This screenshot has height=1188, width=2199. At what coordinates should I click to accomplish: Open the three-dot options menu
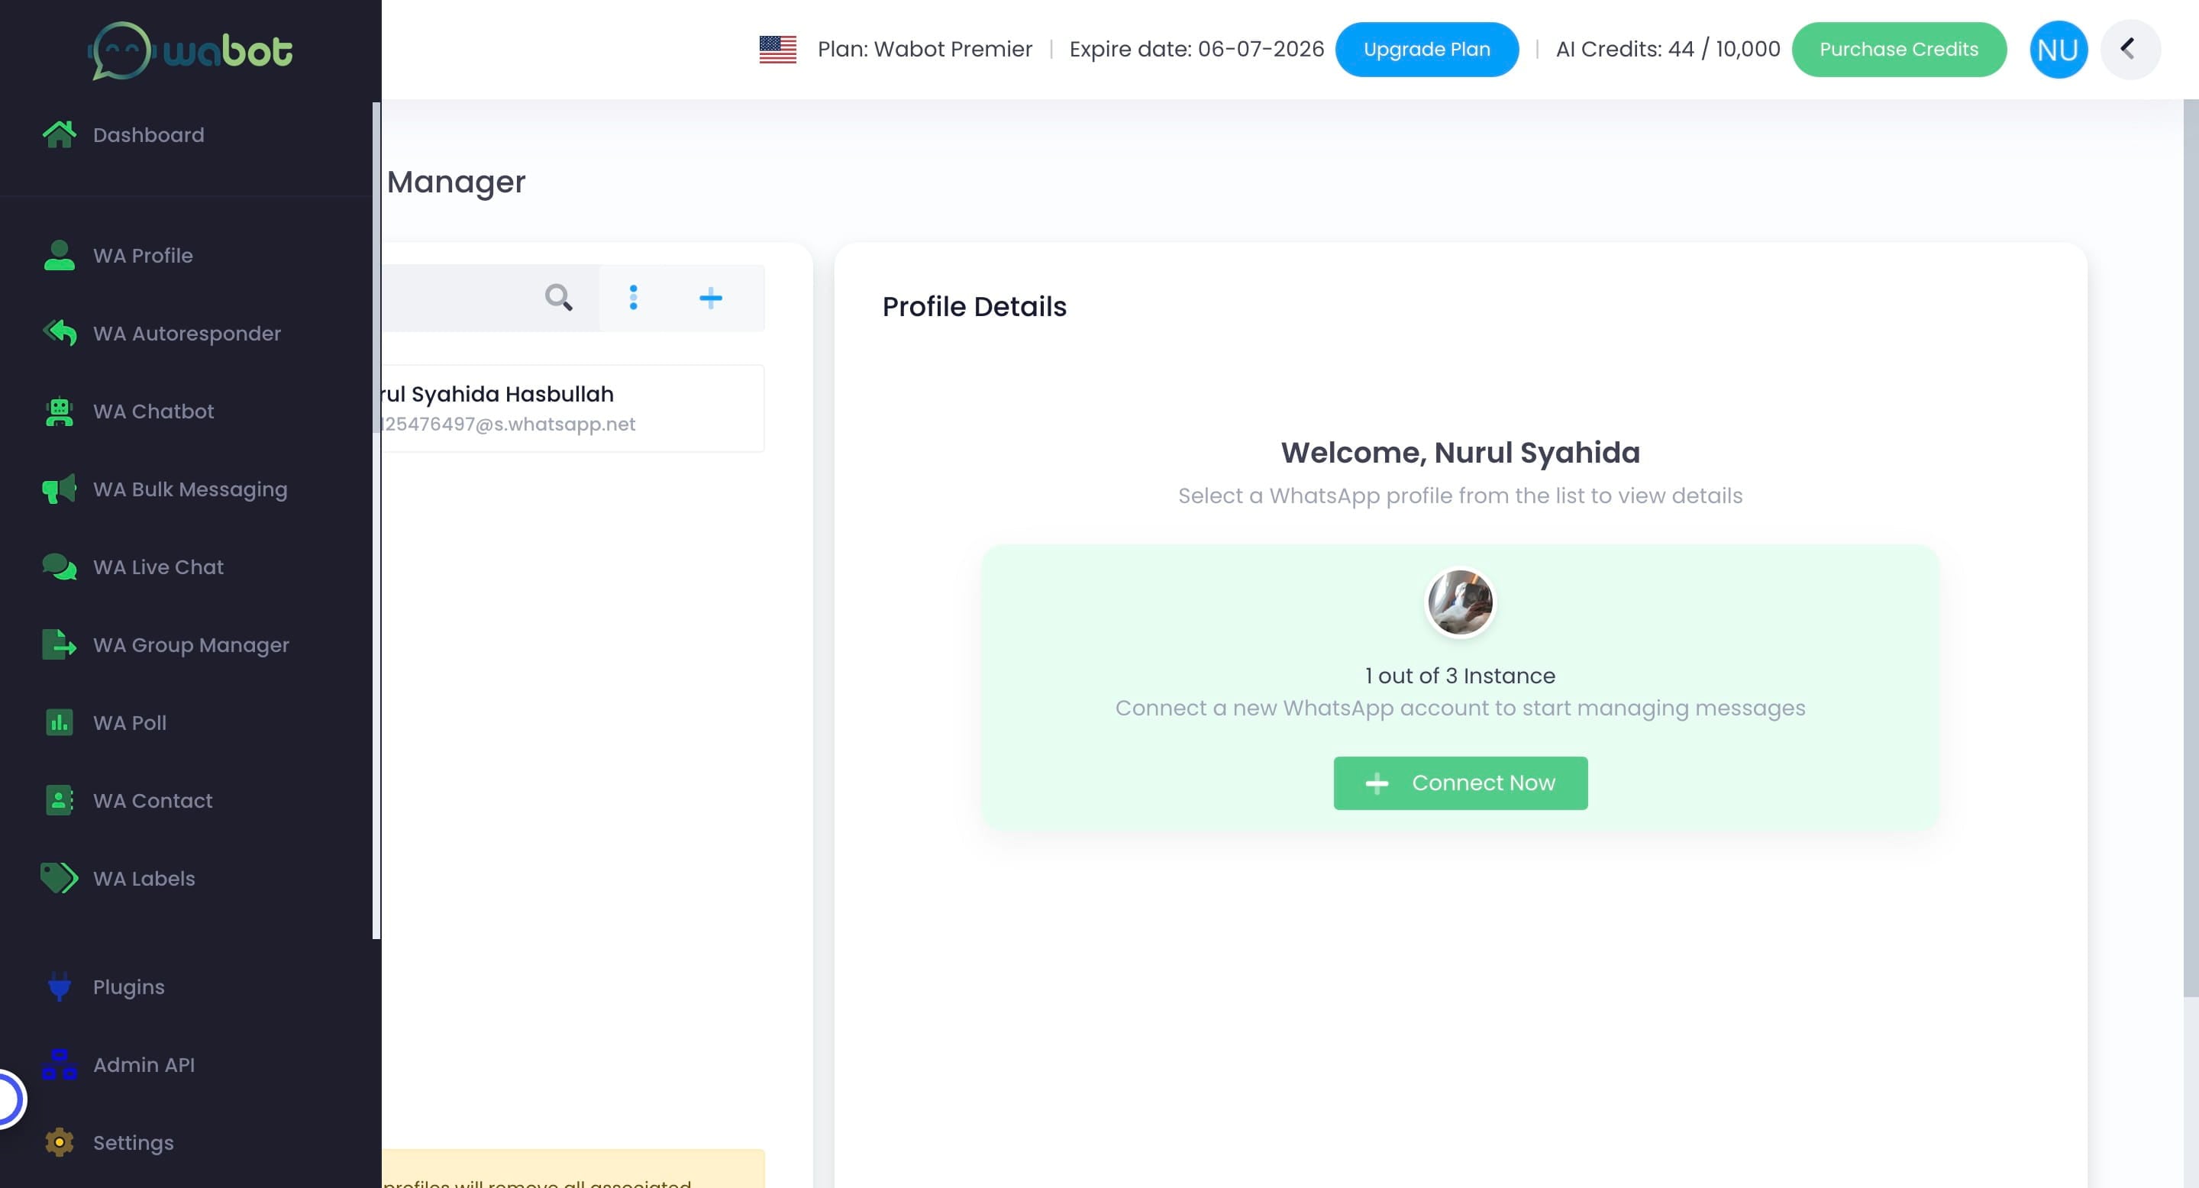634,298
